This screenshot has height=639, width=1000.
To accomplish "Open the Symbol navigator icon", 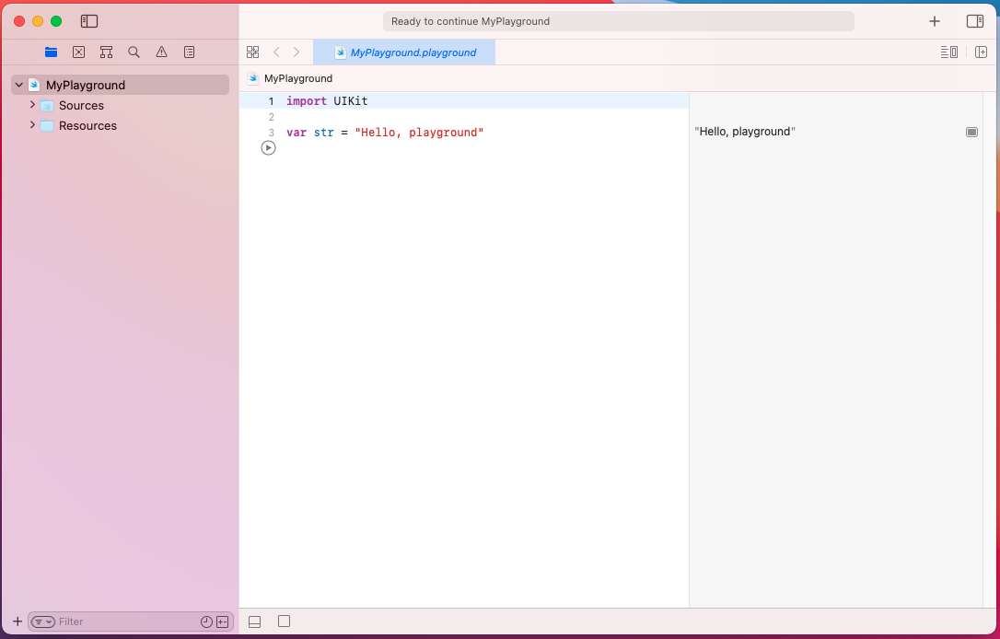I will (107, 52).
